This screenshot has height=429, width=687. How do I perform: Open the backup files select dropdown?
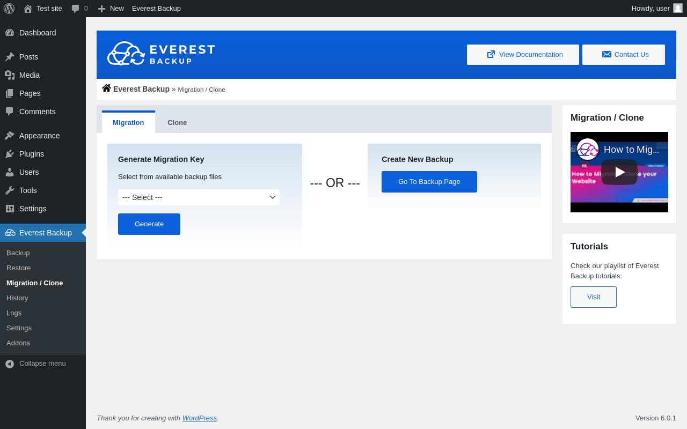199,197
